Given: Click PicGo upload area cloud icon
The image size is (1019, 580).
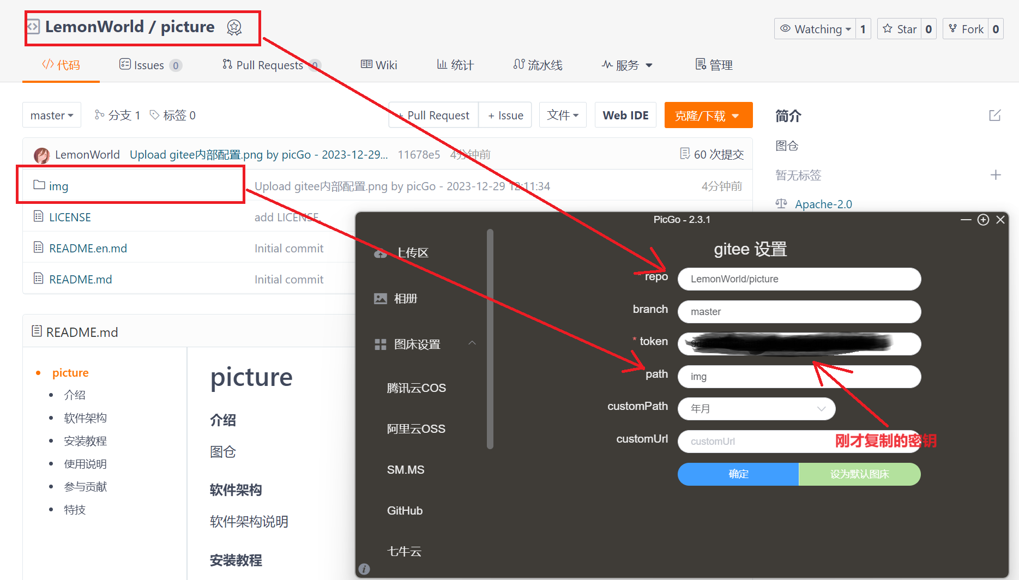Looking at the screenshot, I should 381,253.
